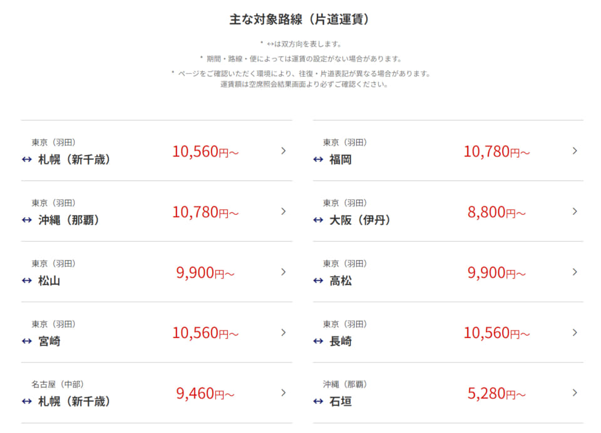Select the 沖縄（那覇） destination link

point(69,220)
